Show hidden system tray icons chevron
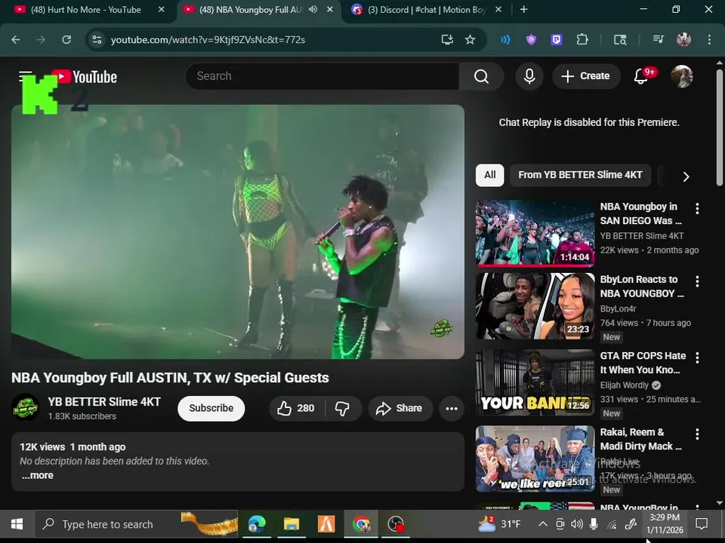Image resolution: width=725 pixels, height=543 pixels. (543, 524)
